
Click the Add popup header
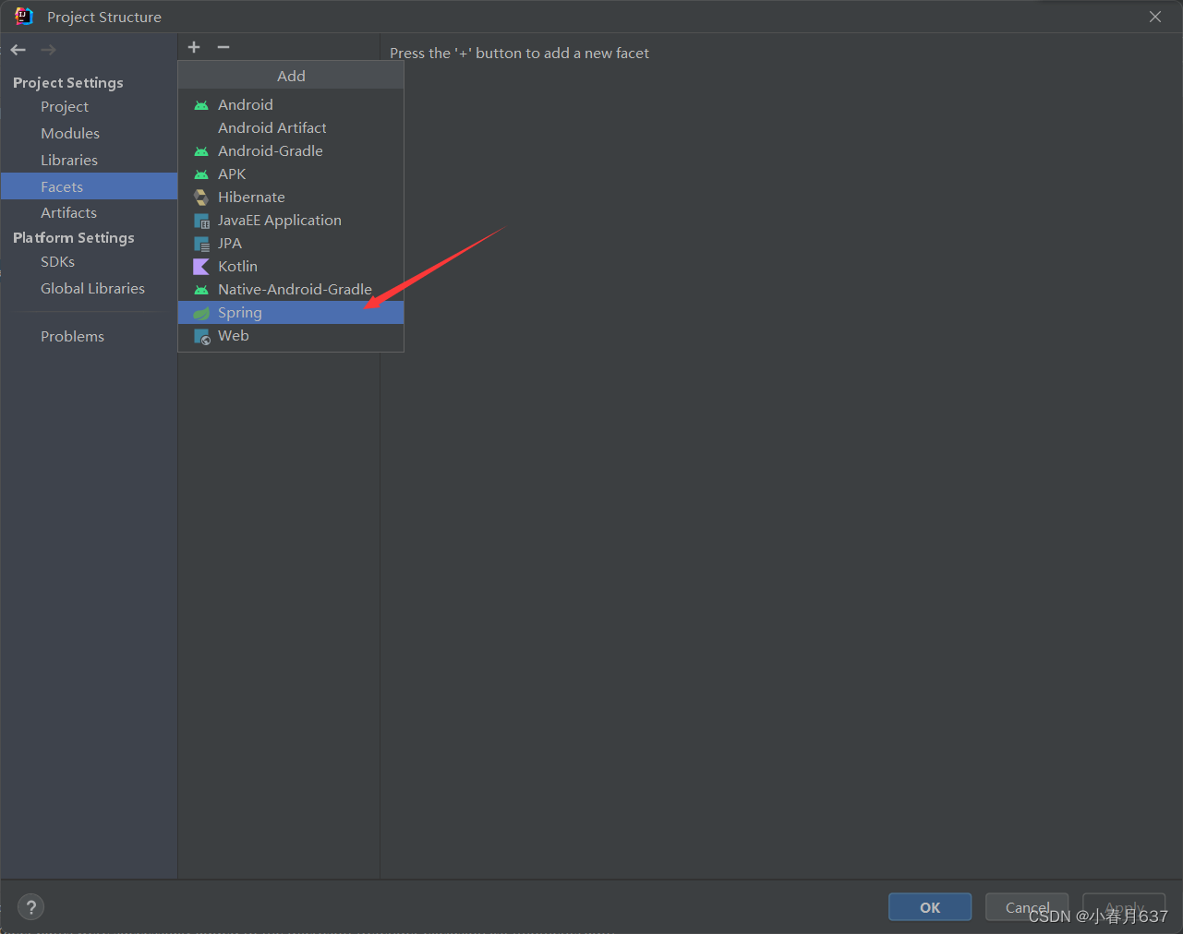pyautogui.click(x=291, y=76)
